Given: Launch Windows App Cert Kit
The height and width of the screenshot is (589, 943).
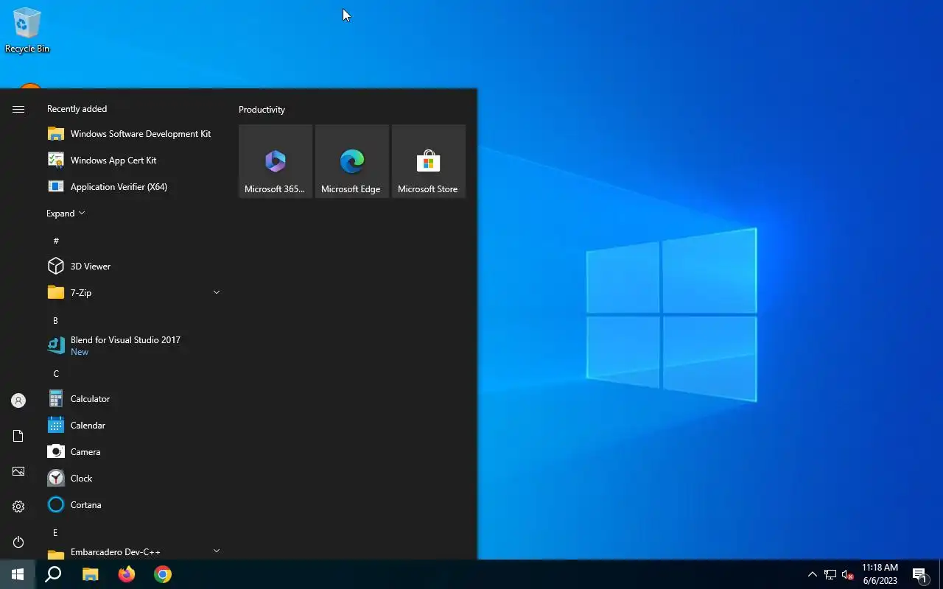Looking at the screenshot, I should (x=134, y=161).
